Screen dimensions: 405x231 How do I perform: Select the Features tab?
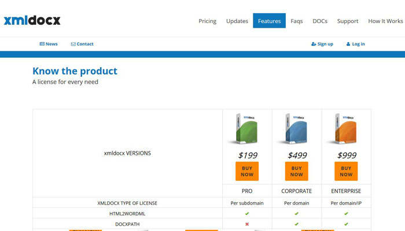pyautogui.click(x=269, y=21)
